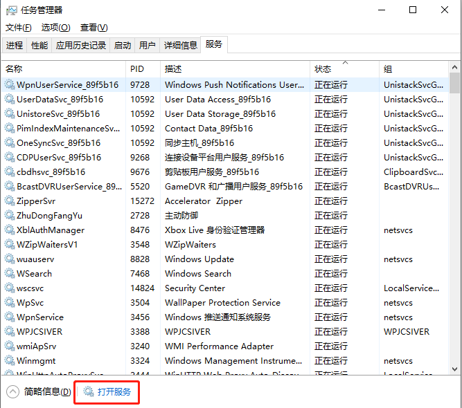Click the 简略信息(D) button
Screen dimensions: 462x408
[x=47, y=392]
